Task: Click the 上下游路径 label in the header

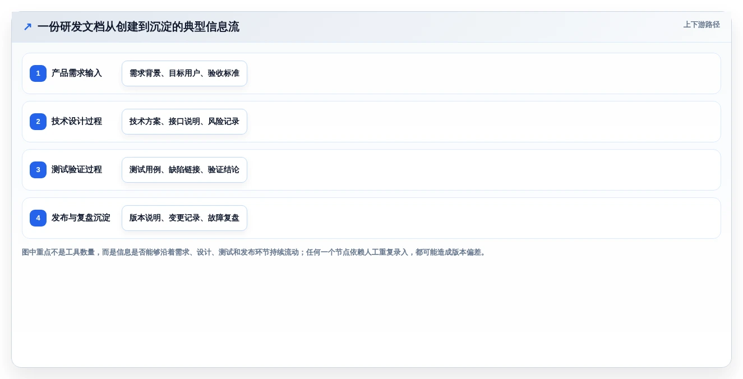Action: (702, 25)
